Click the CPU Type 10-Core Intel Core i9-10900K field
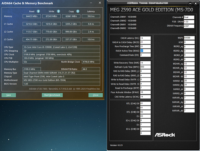This screenshot has height=151, width=200. click(x=61, y=47)
